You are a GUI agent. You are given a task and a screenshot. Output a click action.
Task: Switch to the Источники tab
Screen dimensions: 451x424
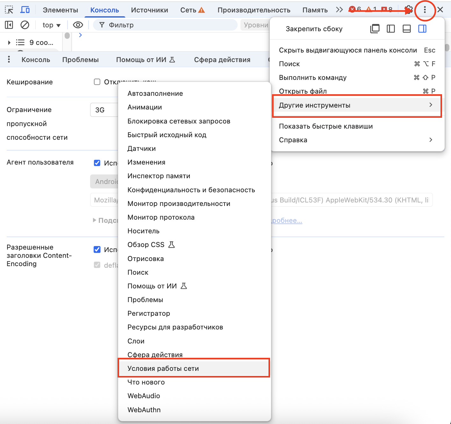coord(150,10)
